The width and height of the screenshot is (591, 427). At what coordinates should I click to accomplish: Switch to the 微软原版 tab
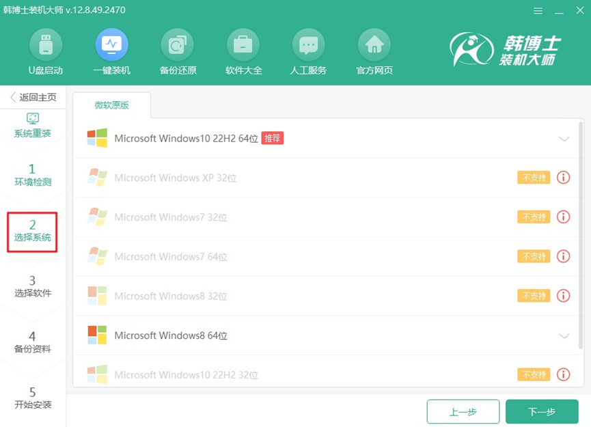coord(111,105)
